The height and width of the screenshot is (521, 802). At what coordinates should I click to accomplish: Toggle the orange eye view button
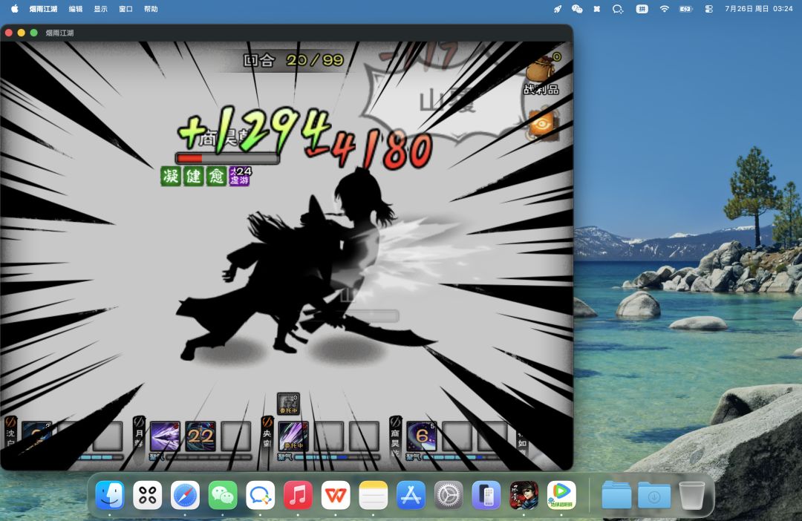click(541, 124)
